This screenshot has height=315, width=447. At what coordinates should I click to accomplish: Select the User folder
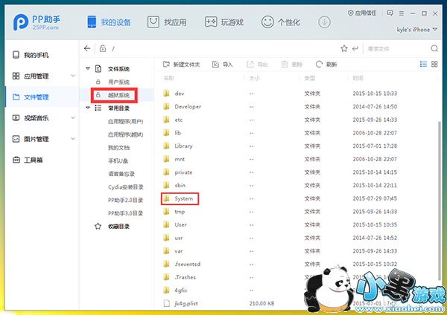coord(175,224)
